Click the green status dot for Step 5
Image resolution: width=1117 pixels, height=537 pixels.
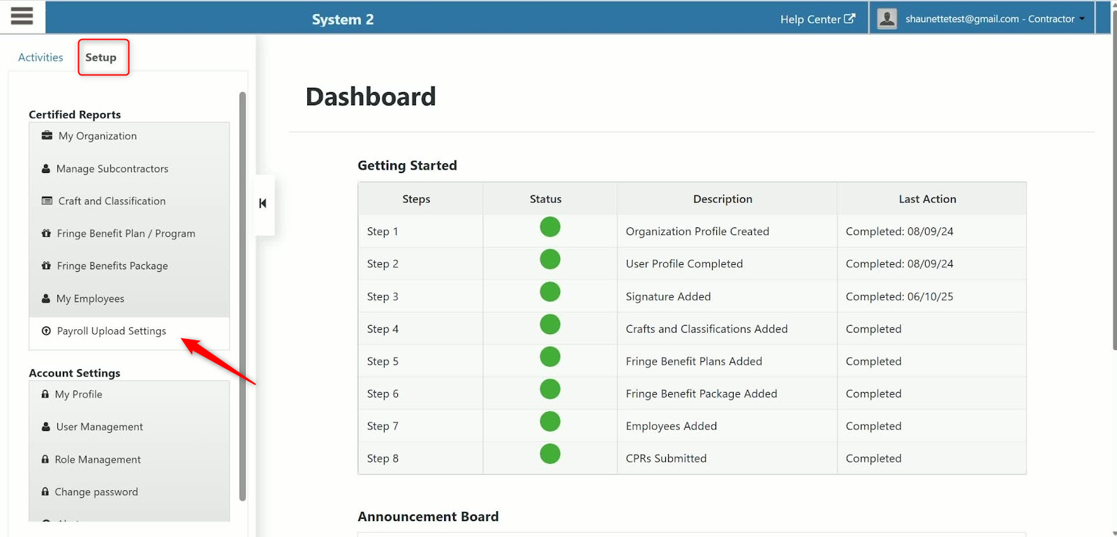(550, 356)
